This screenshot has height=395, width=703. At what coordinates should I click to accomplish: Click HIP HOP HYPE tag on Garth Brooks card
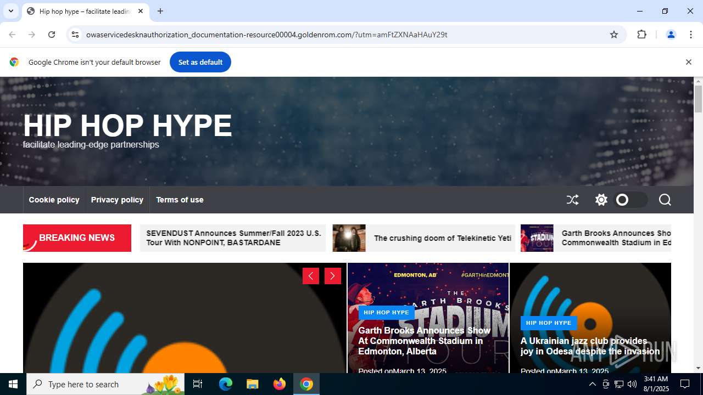click(x=386, y=312)
